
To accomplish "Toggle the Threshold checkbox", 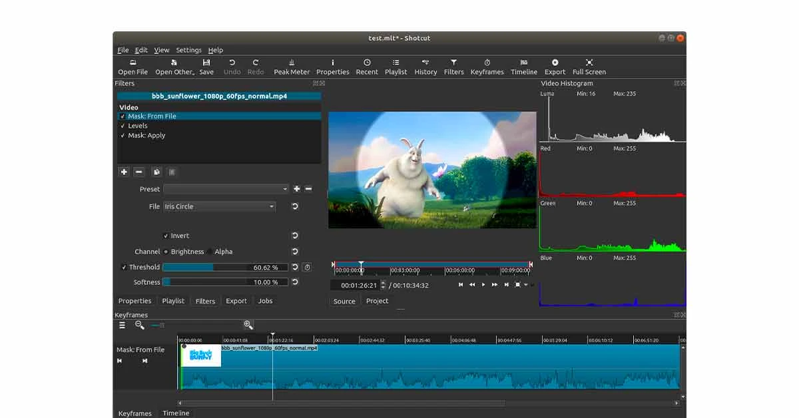I will click(x=123, y=267).
